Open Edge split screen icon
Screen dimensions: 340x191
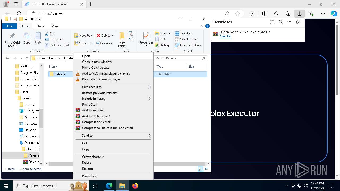(264, 14)
